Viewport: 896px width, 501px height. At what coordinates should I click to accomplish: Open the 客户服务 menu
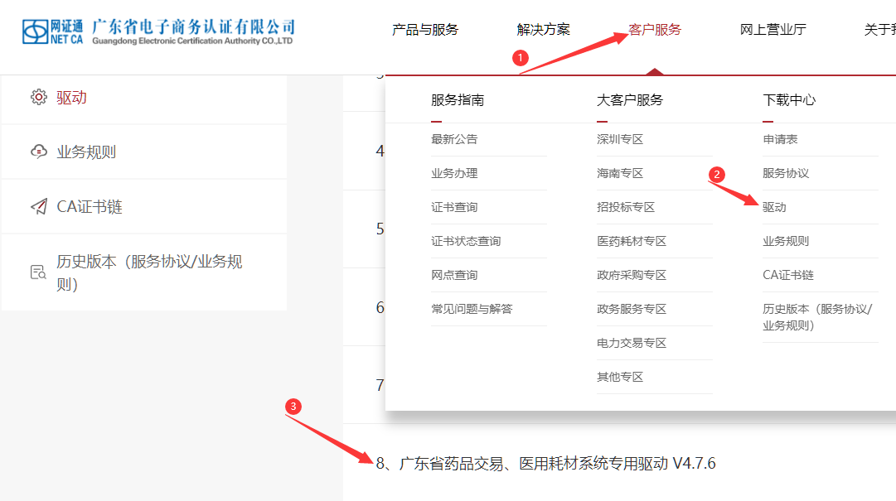pyautogui.click(x=654, y=30)
